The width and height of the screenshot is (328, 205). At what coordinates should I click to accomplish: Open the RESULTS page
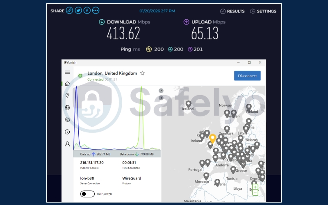232,11
